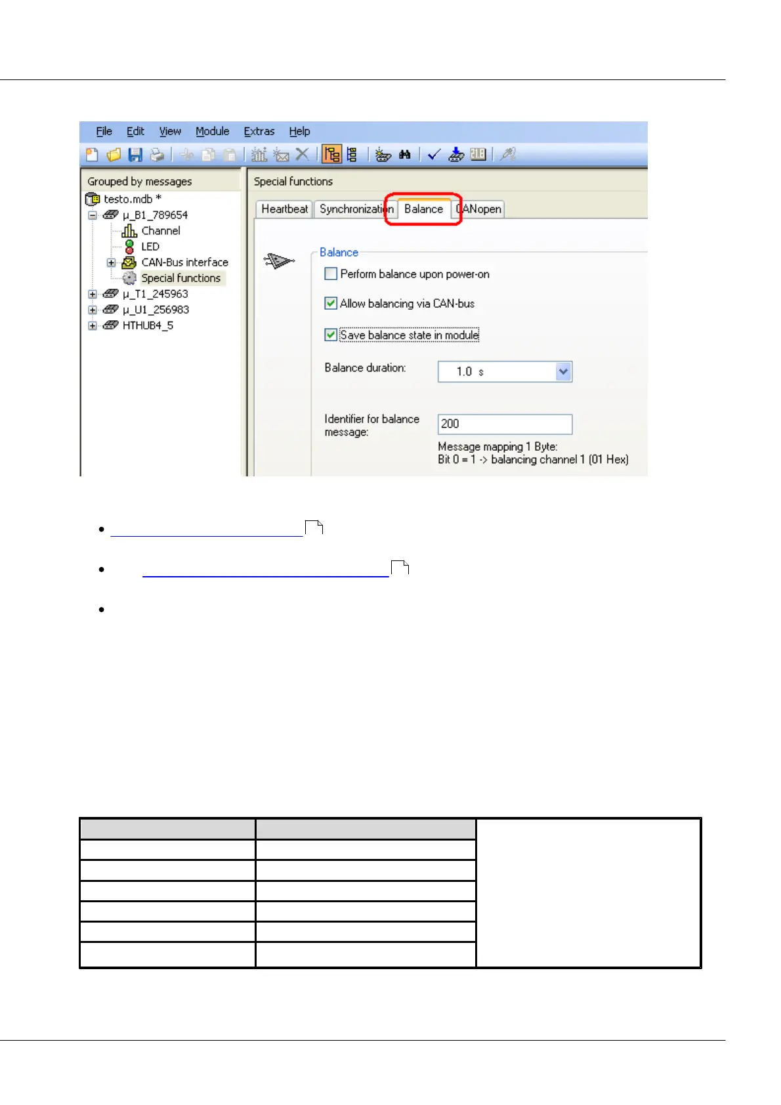Image resolution: width=781 pixels, height=1105 pixels.
Task: Open the Extras menu
Action: pos(259,131)
